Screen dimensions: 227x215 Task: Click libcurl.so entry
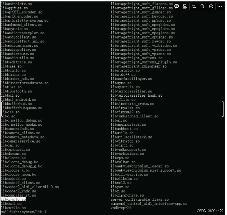tap(11, 204)
